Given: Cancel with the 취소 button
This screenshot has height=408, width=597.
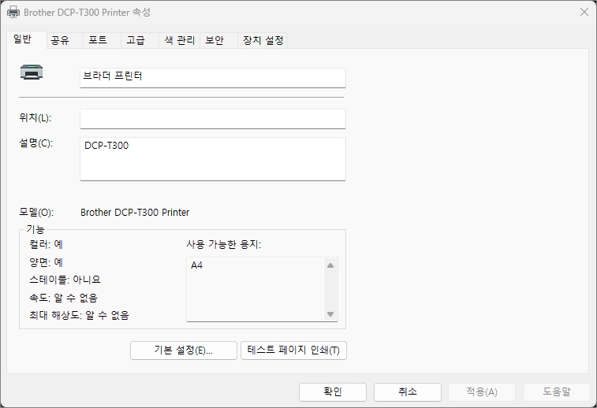Looking at the screenshot, I should [408, 391].
